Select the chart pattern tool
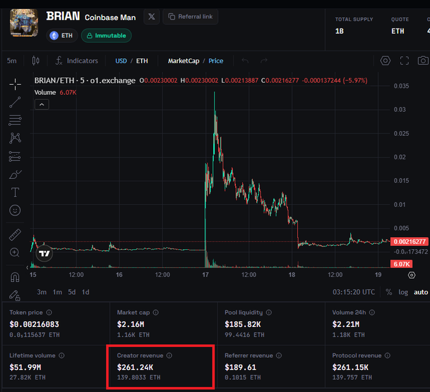 [15, 138]
